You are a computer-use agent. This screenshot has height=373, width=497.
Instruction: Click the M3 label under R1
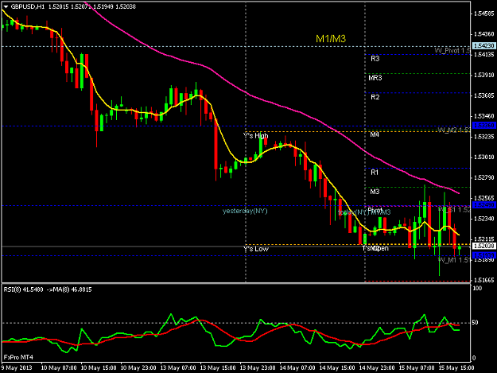[375, 192]
